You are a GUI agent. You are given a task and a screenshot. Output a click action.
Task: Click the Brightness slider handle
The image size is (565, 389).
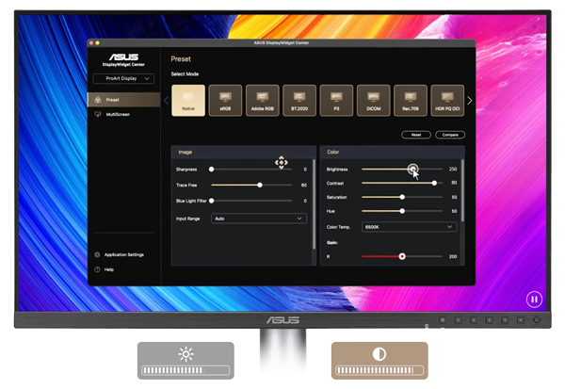(x=413, y=170)
